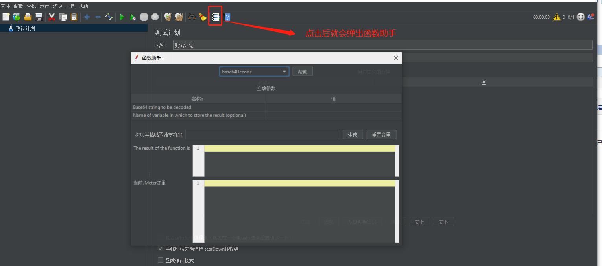Image resolution: width=602 pixels, height=266 pixels.
Task: Select 测试计划 node in the tree
Action: [26, 28]
